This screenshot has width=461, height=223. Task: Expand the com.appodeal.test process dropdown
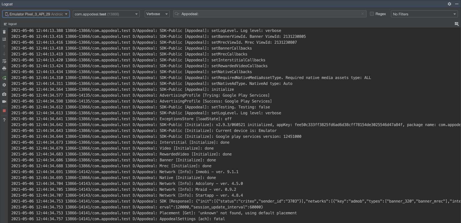pyautogui.click(x=106, y=14)
